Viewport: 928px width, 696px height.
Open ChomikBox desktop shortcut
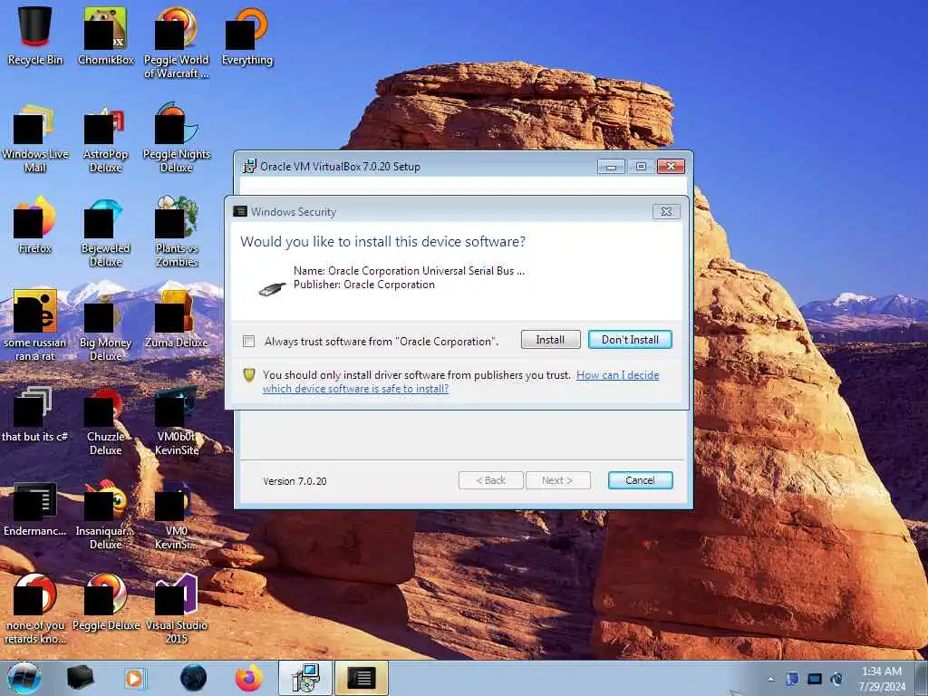[x=105, y=35]
